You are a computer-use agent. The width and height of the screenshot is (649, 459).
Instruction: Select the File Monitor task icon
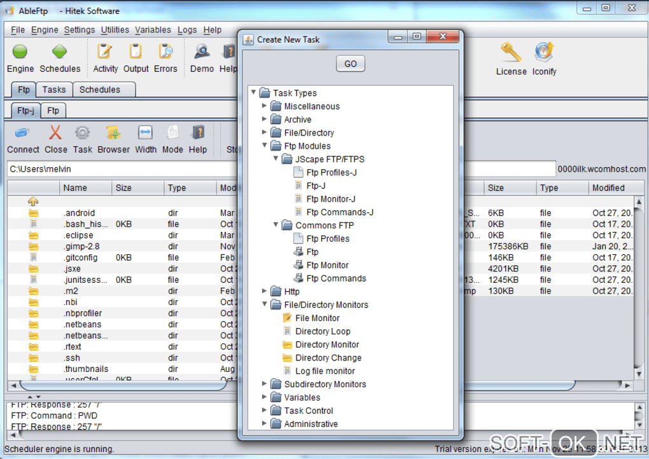point(287,318)
